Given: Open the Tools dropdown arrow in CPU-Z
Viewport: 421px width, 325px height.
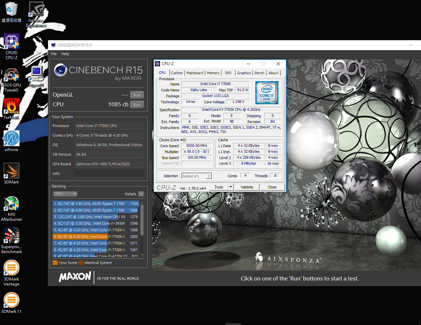Looking at the screenshot, I should (231, 187).
